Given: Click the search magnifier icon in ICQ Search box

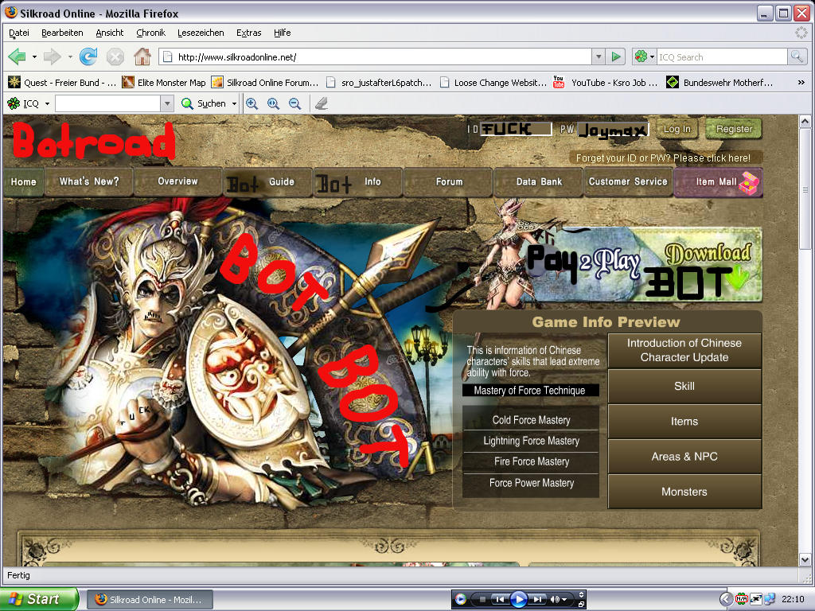Looking at the screenshot, I should coord(797,56).
